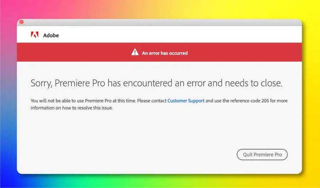Screen dimensions: 320x188
Task: Click the words 'needs to close' in headline
Action: (x=254, y=83)
